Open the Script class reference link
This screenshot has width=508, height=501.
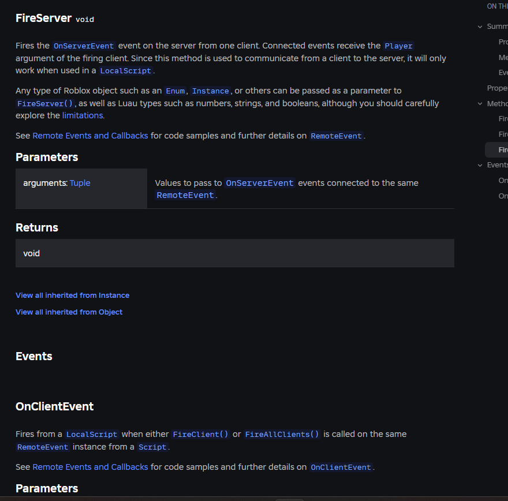(152, 447)
